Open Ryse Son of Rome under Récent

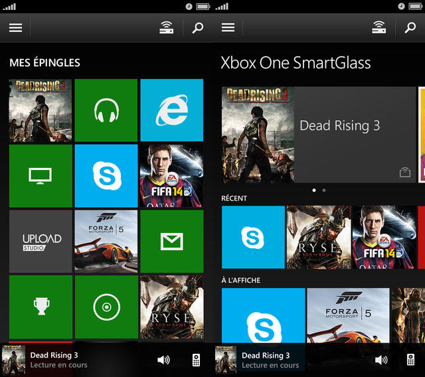coord(319,237)
